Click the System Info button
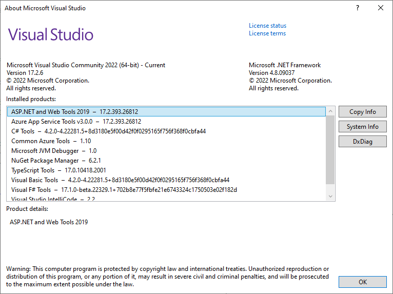The image size is (393, 294). [362, 127]
